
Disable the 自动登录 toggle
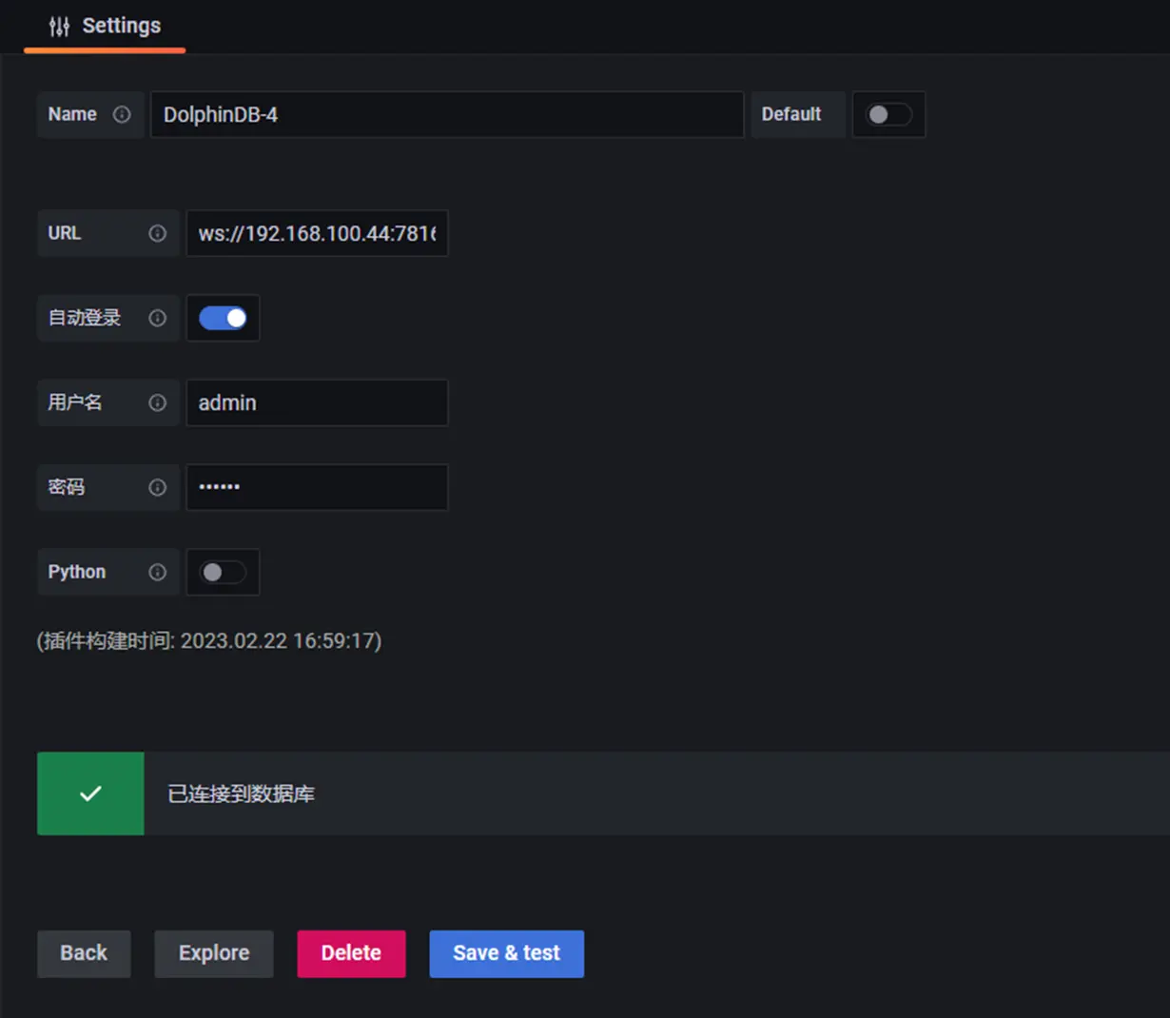click(223, 318)
